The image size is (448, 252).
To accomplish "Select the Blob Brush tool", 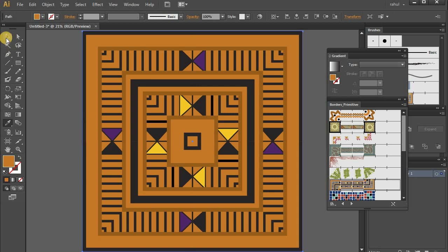I will (8, 80).
